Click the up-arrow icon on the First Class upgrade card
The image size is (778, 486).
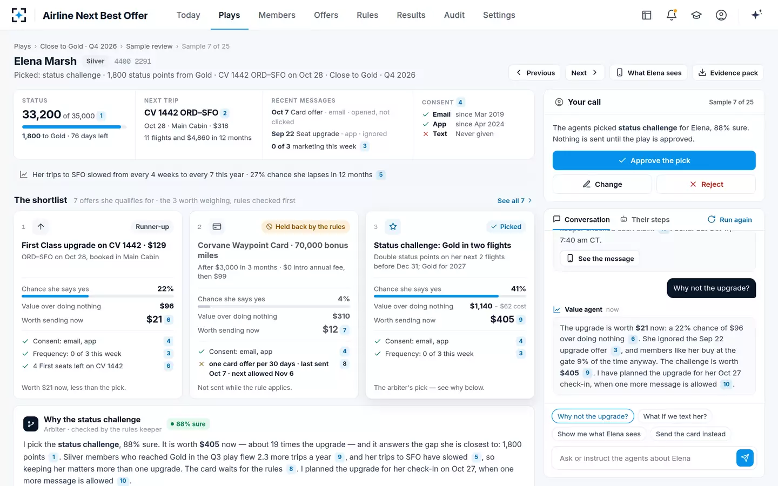point(41,227)
